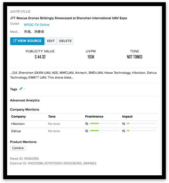Click the DELETE button

click(65, 41)
